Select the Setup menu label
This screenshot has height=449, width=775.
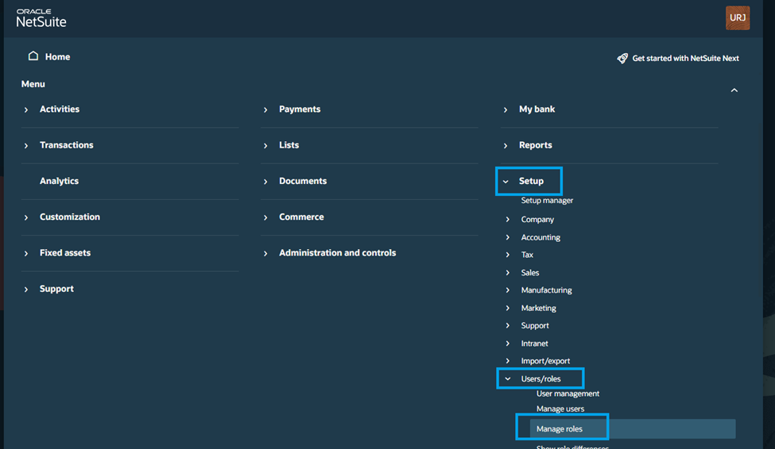(x=531, y=181)
